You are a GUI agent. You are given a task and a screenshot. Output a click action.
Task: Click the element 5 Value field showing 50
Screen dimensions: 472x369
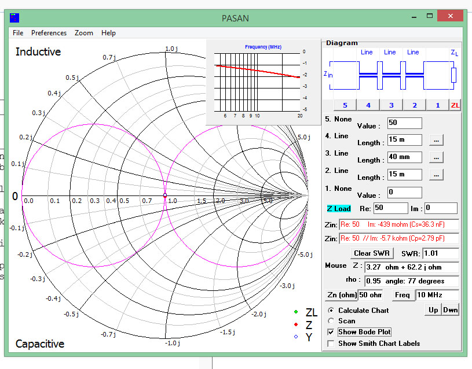(405, 123)
